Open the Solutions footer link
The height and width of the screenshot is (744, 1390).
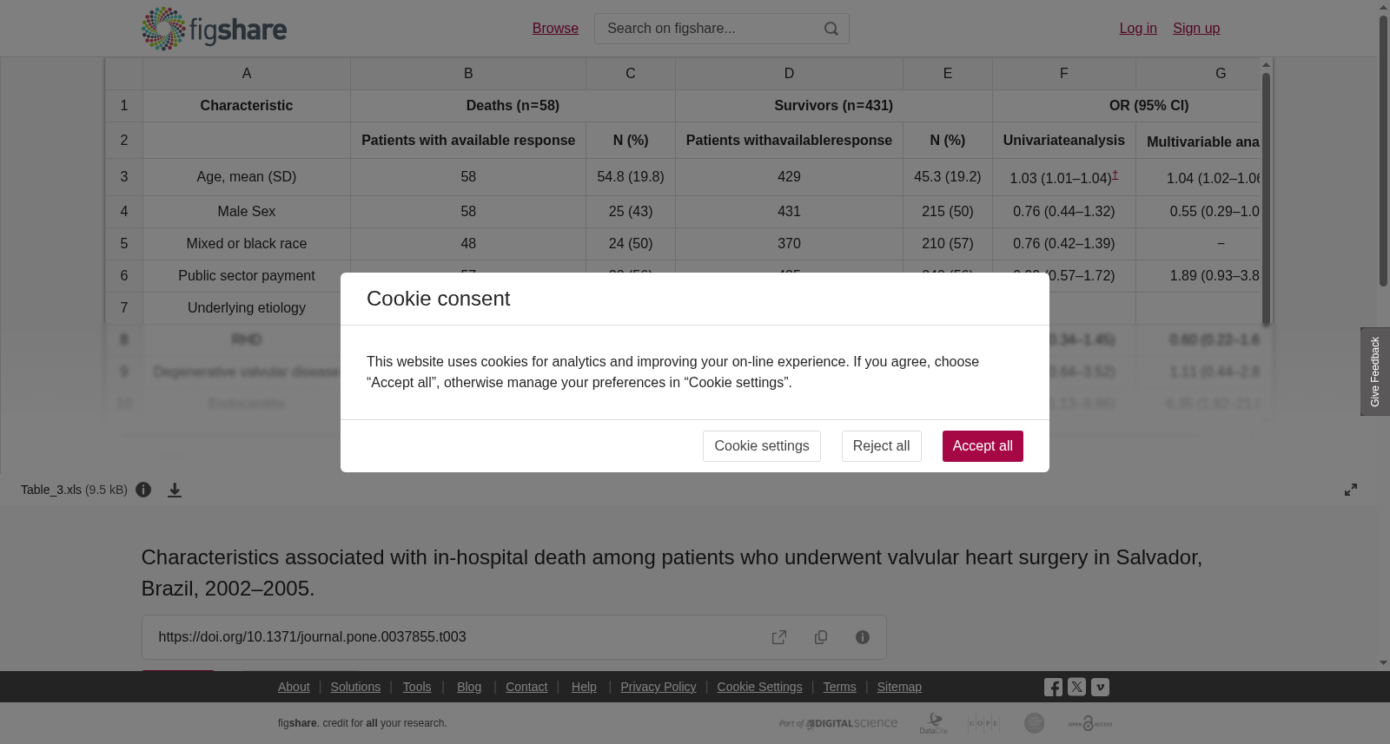pos(355,687)
